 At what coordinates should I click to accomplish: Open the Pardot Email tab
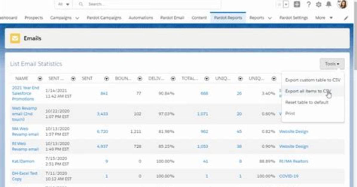[172, 18]
